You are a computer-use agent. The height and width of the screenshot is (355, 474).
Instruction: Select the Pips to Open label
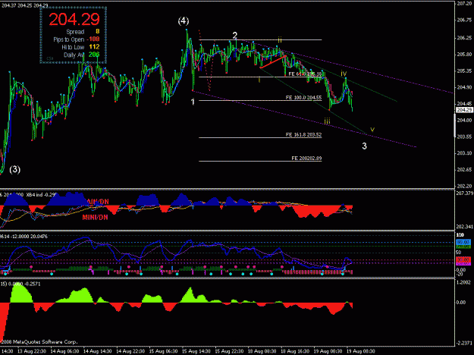point(68,39)
